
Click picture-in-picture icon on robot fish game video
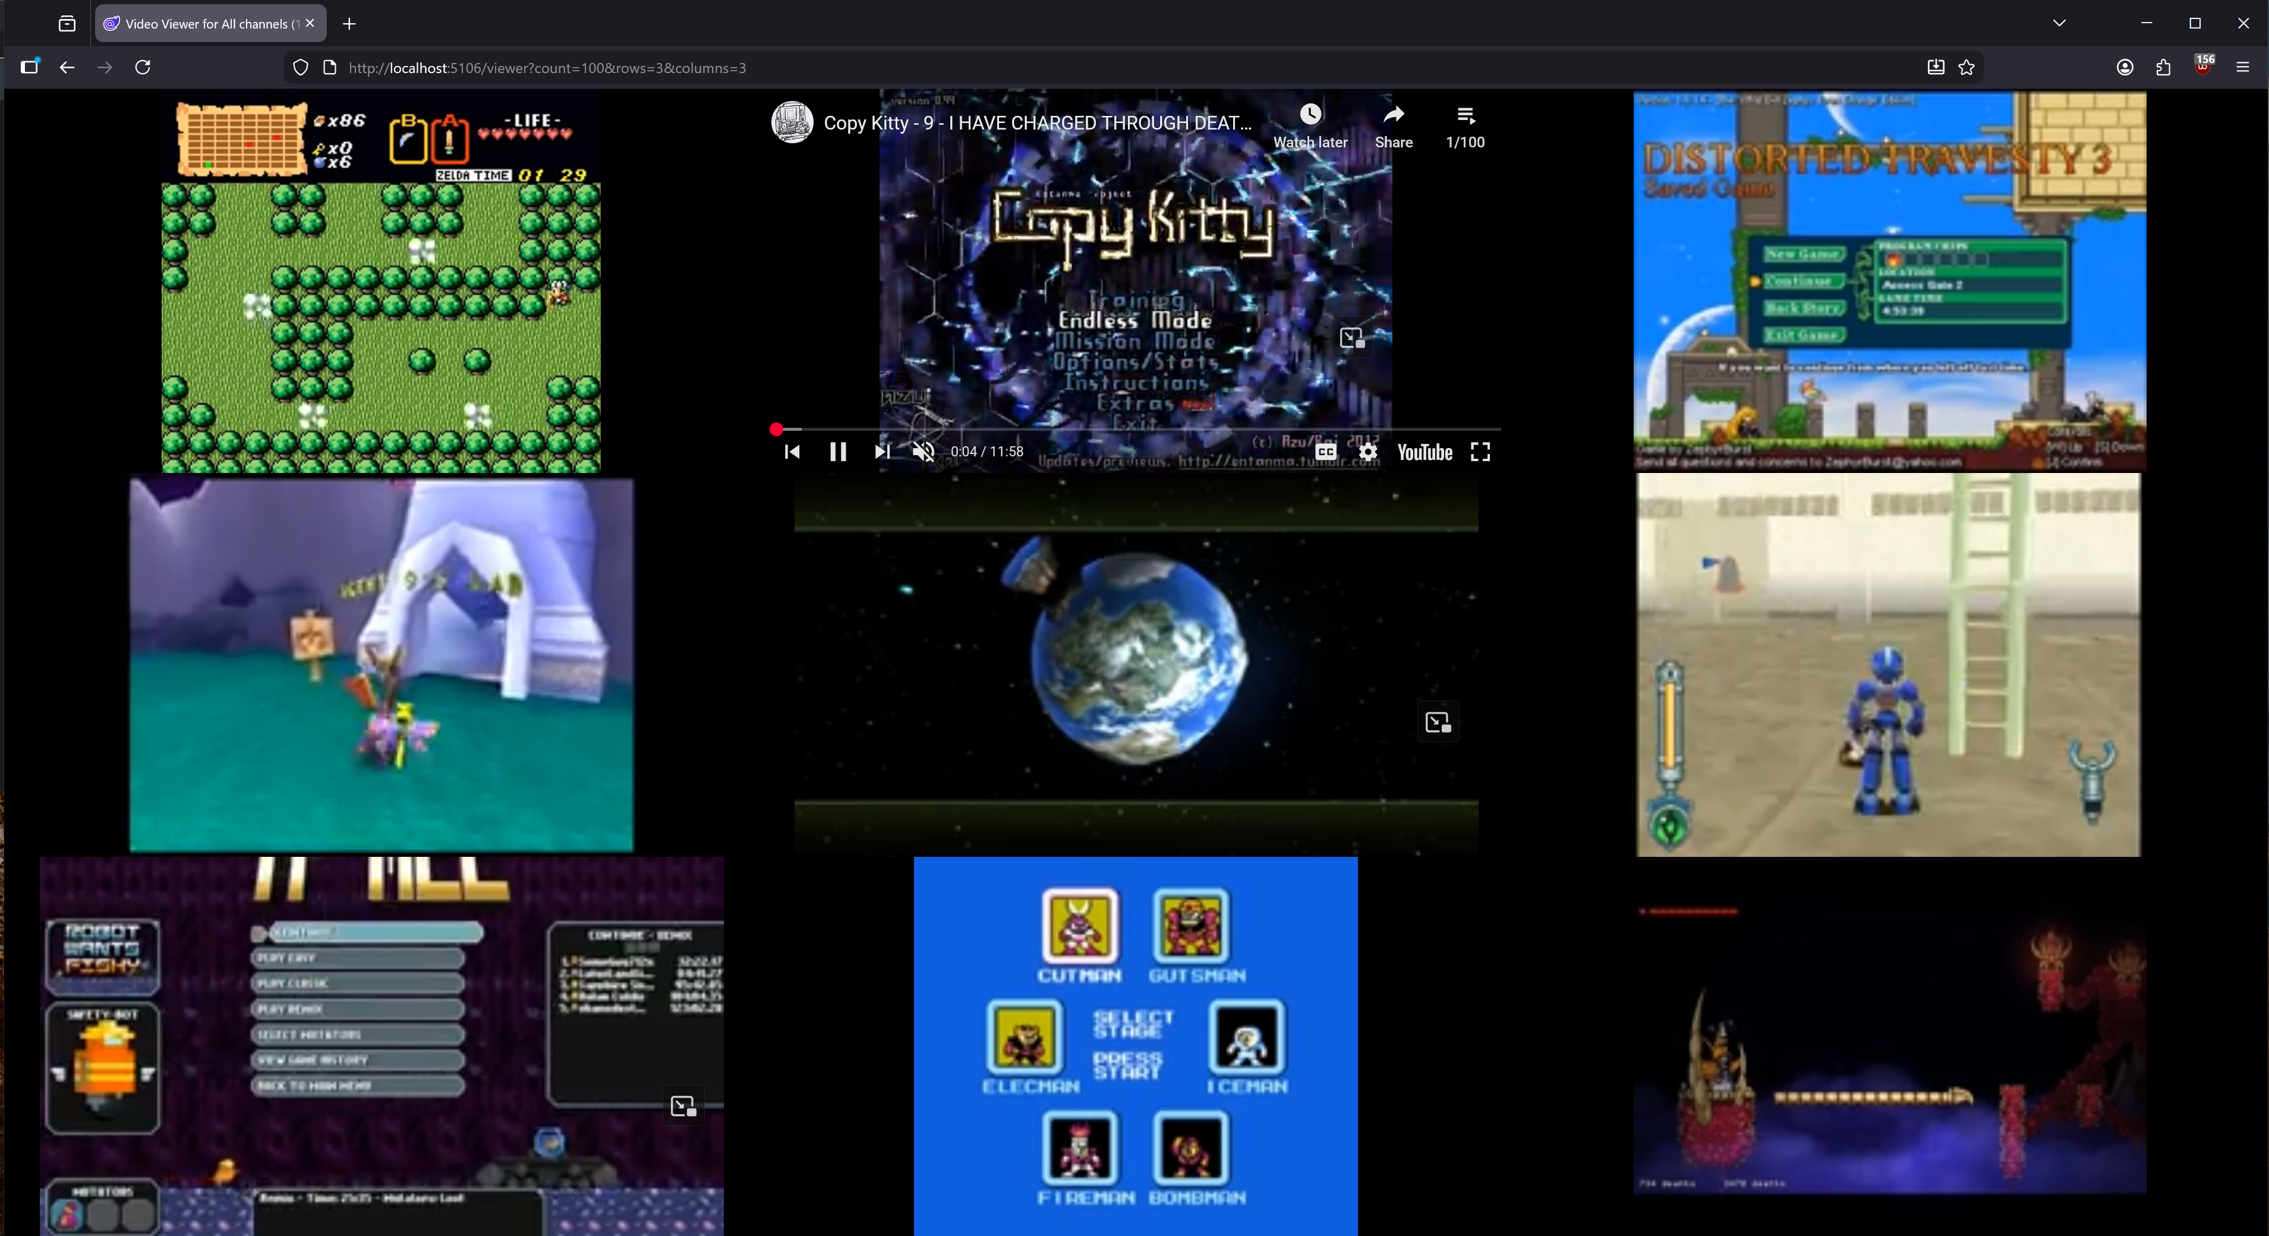[683, 1106]
